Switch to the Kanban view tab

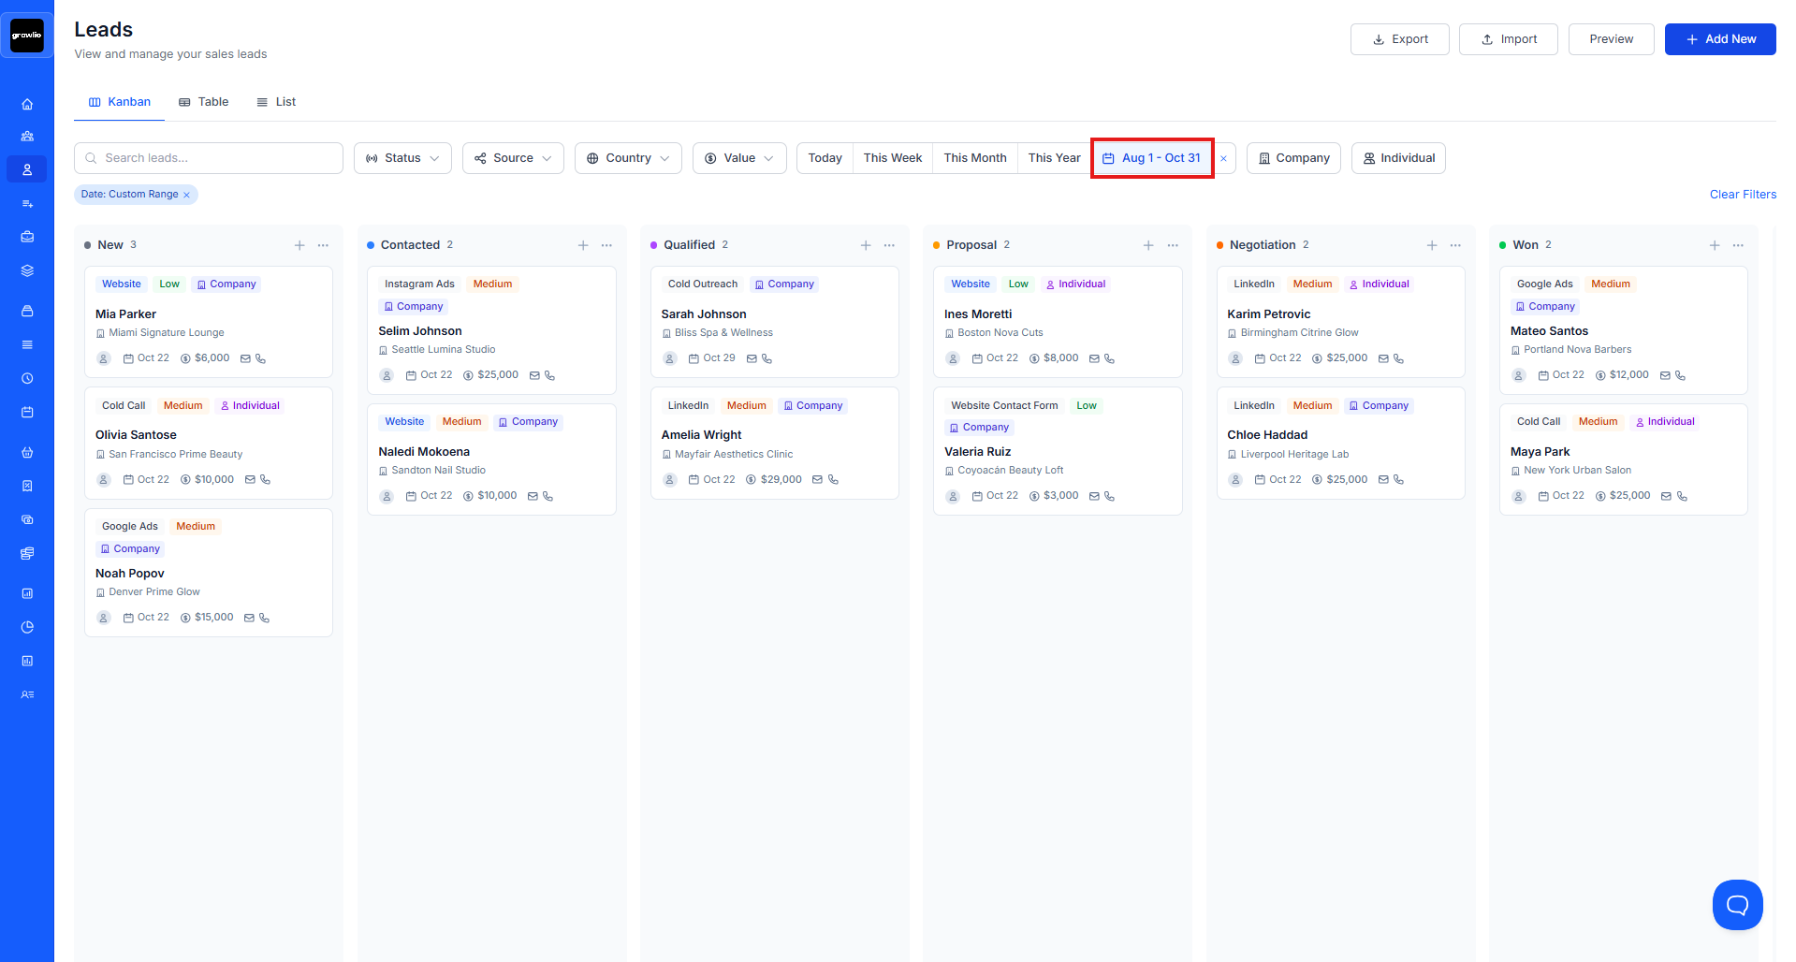[x=120, y=102]
